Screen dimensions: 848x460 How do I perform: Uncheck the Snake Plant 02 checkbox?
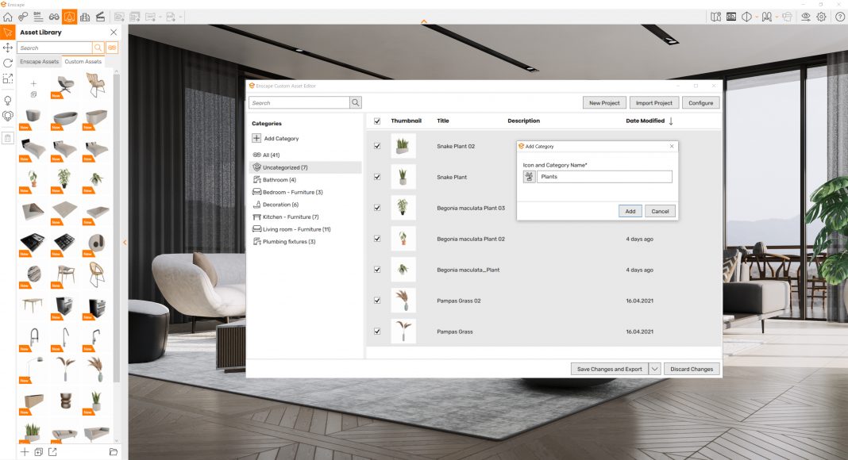[377, 146]
